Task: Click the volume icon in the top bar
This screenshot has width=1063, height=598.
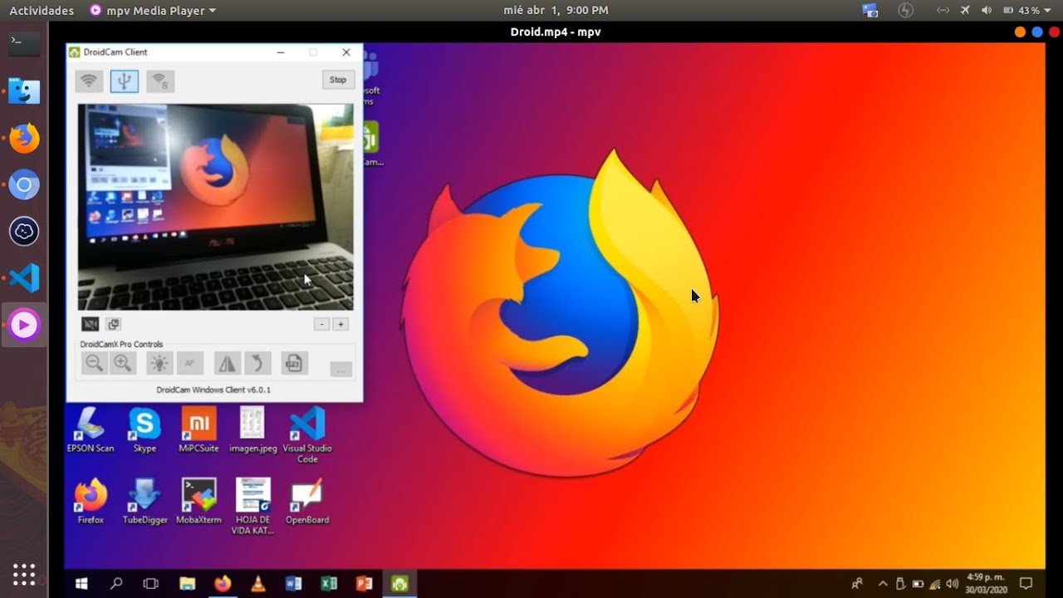Action: click(x=987, y=11)
